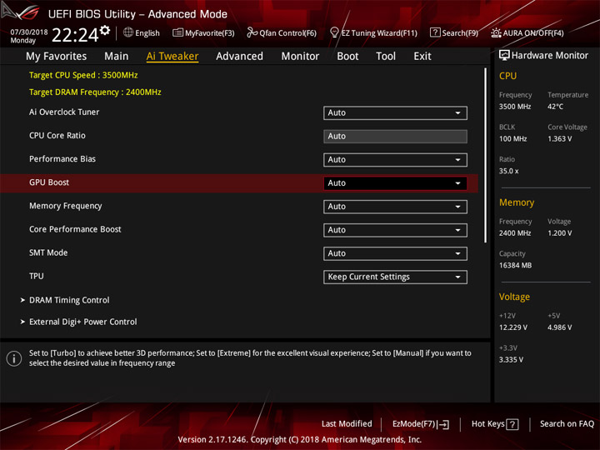The height and width of the screenshot is (450, 600).
Task: Click Last Modified at the bottom
Action: (x=347, y=424)
